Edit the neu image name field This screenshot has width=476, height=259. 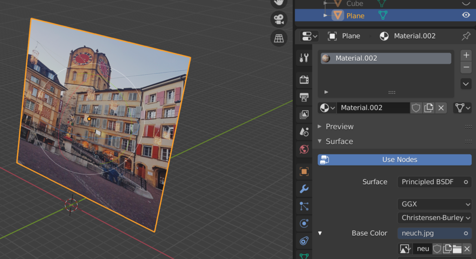pyautogui.click(x=423, y=249)
